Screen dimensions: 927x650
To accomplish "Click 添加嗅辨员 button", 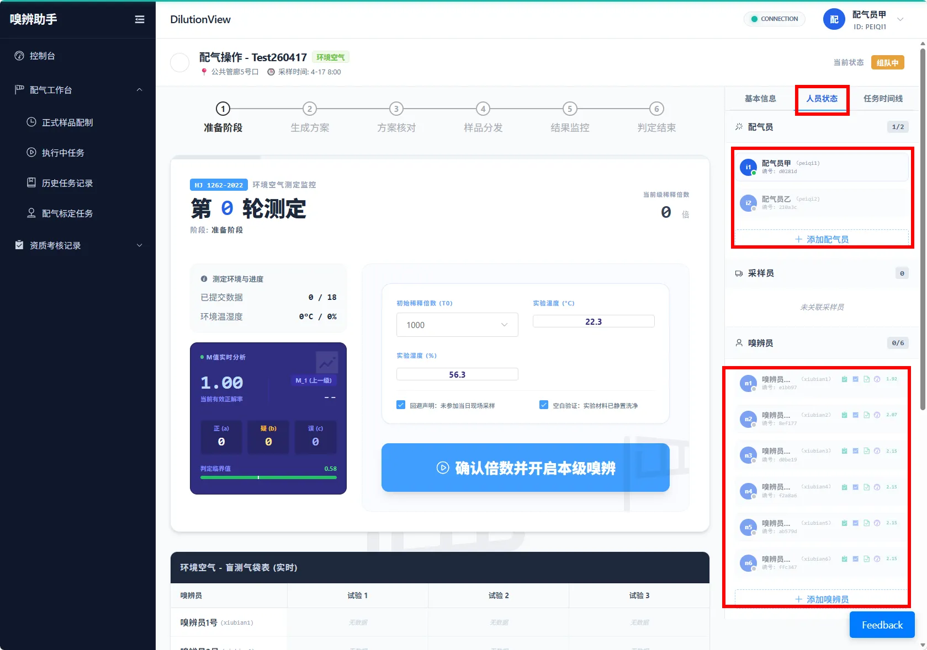I will (822, 599).
